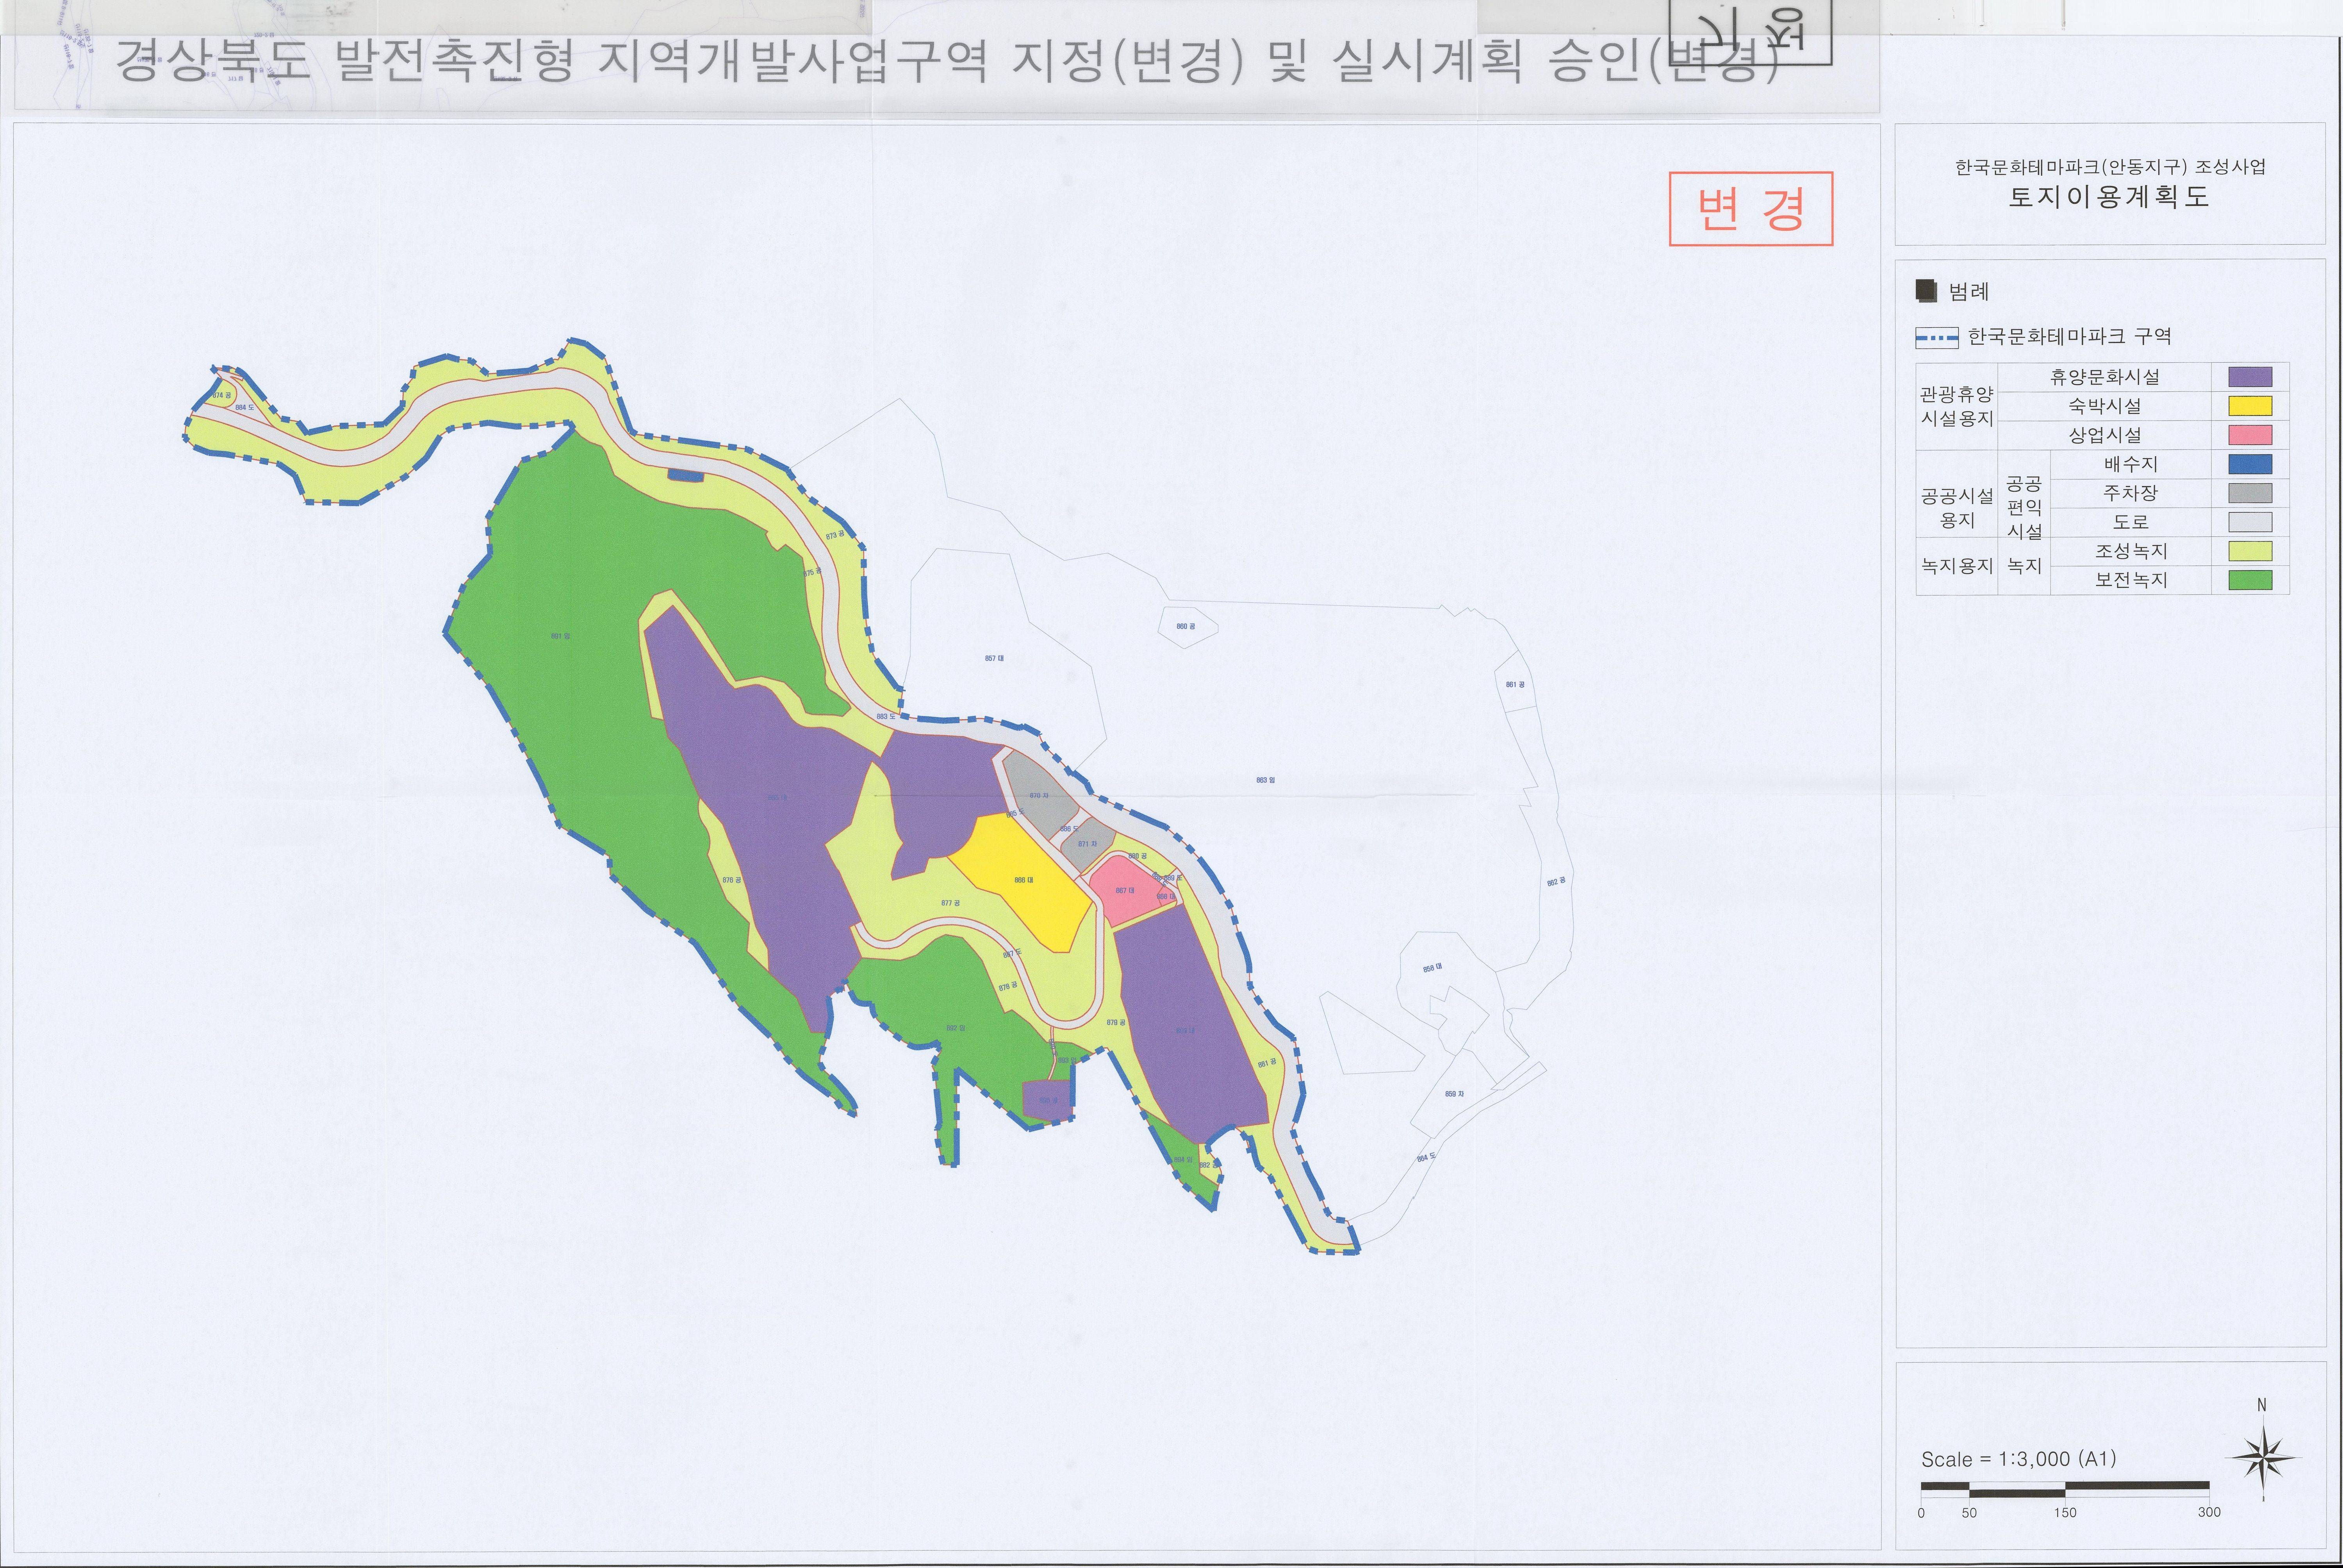Select the yellow-green 조성녹지 legend swatch
The width and height of the screenshot is (2343, 1568).
pos(2250,551)
